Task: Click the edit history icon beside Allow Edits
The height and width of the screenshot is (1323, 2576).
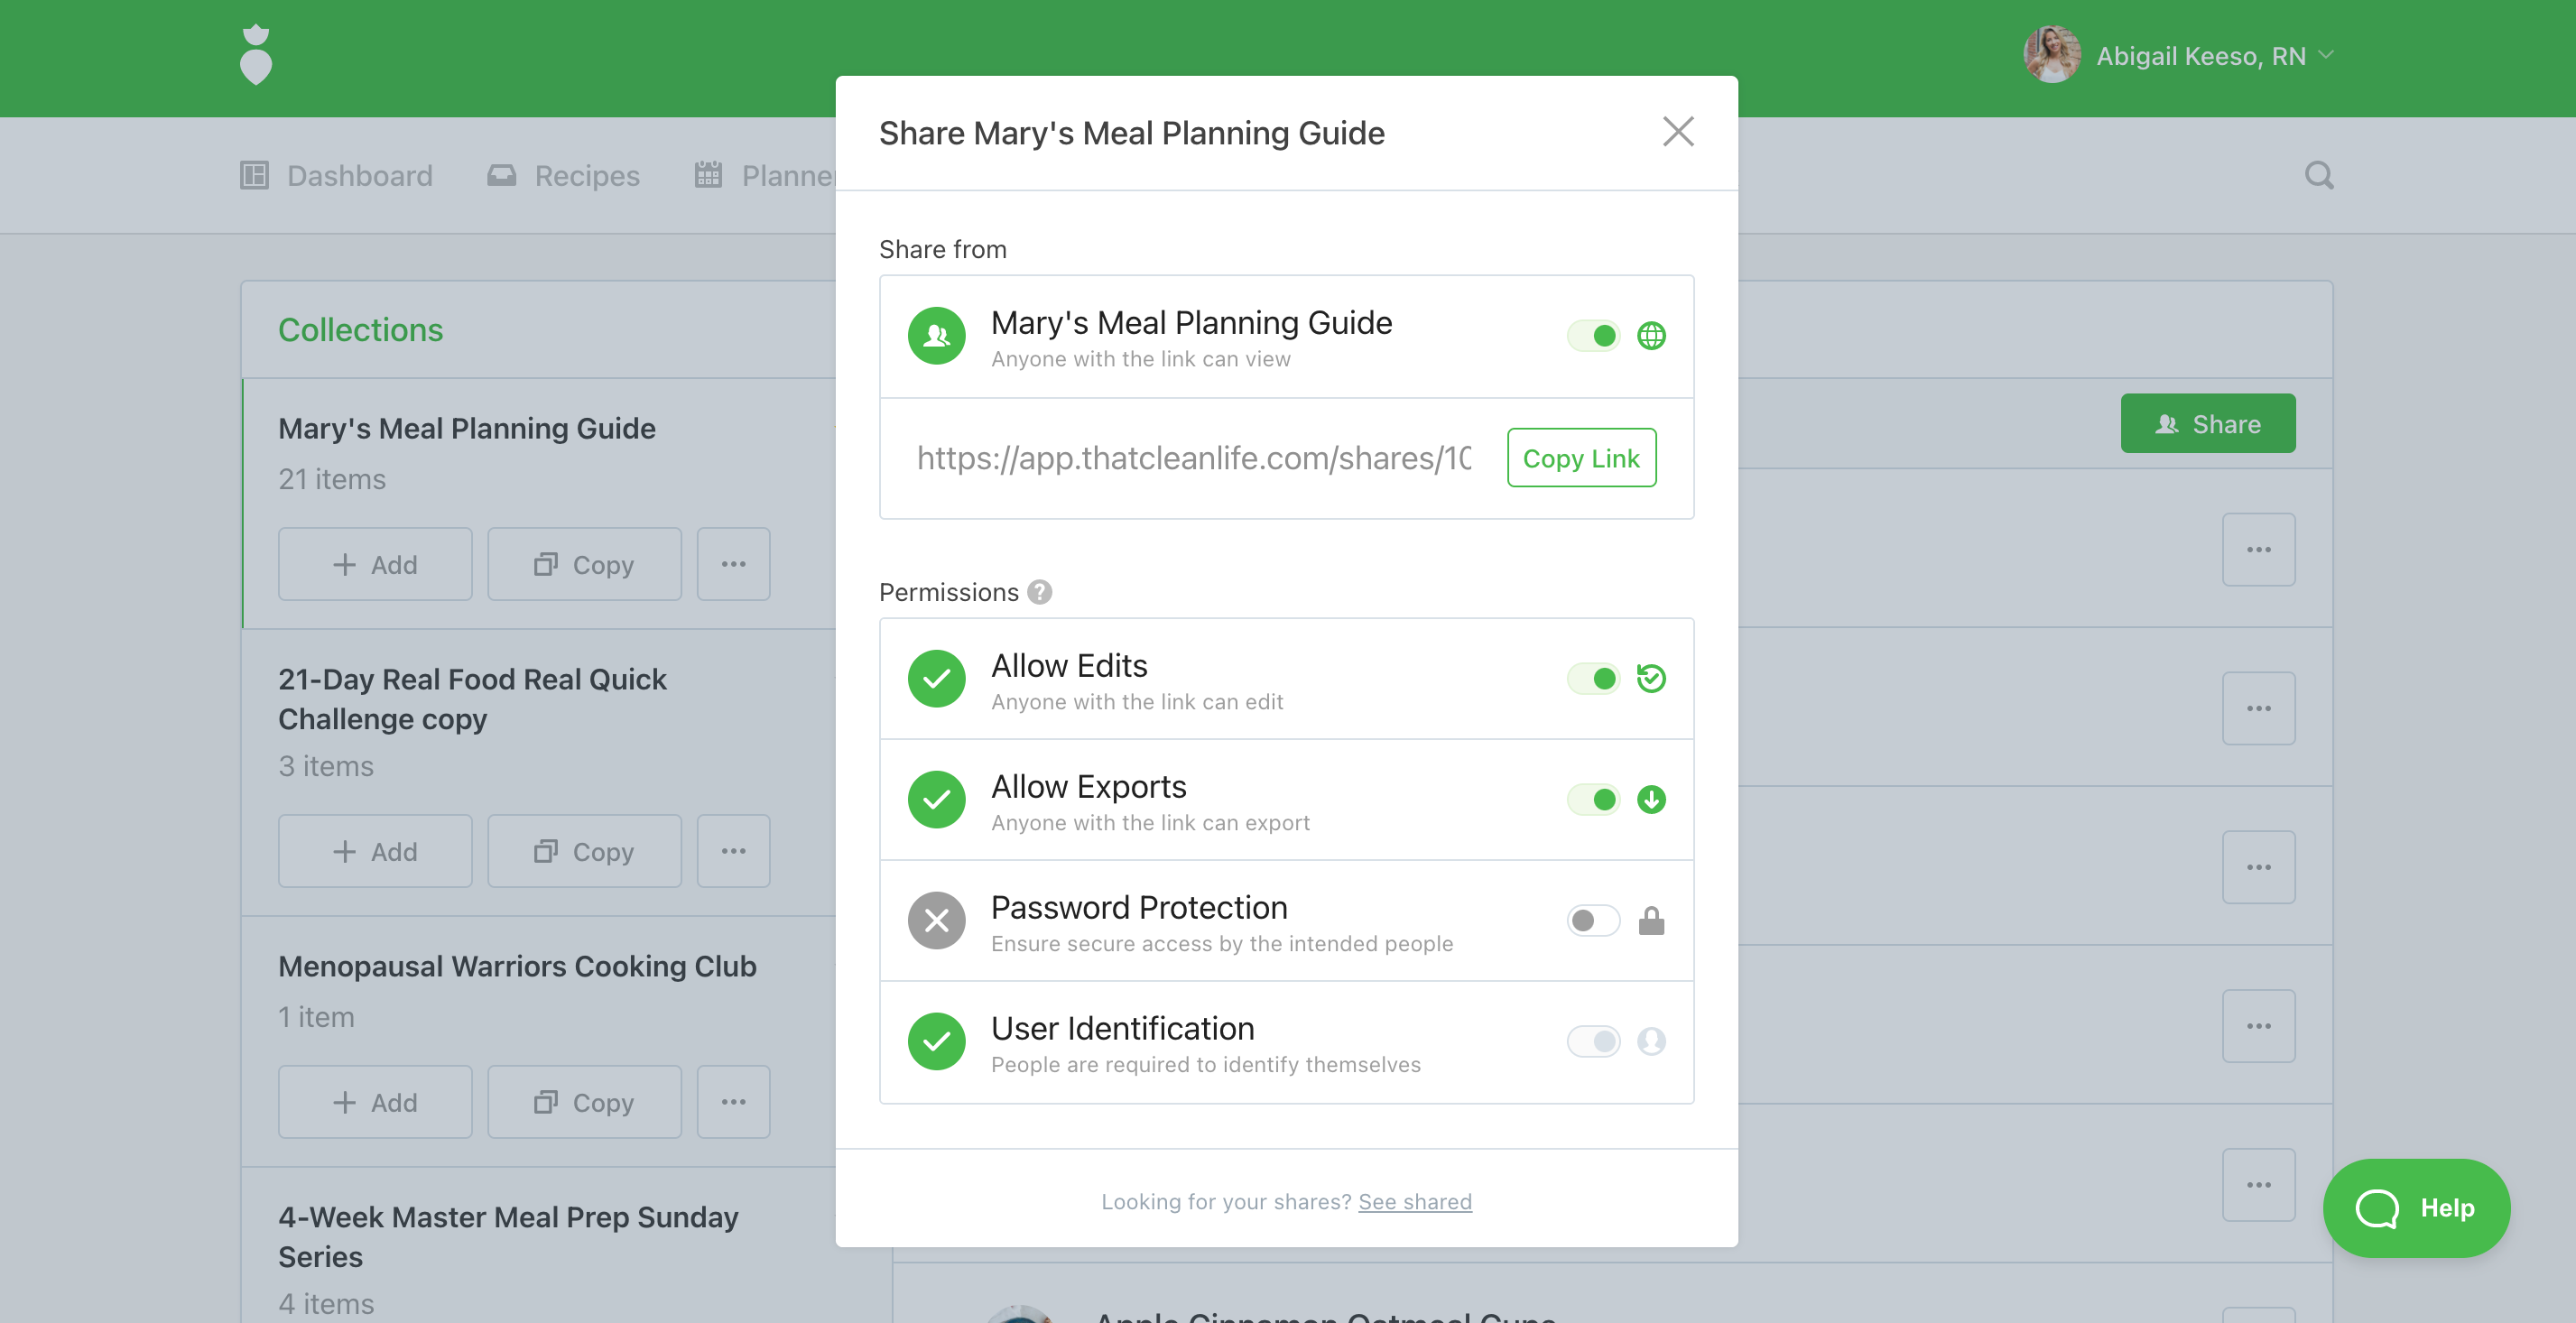Action: pos(1651,678)
